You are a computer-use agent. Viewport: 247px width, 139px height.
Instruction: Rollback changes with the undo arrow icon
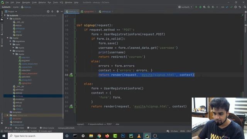(x=240, y=7)
